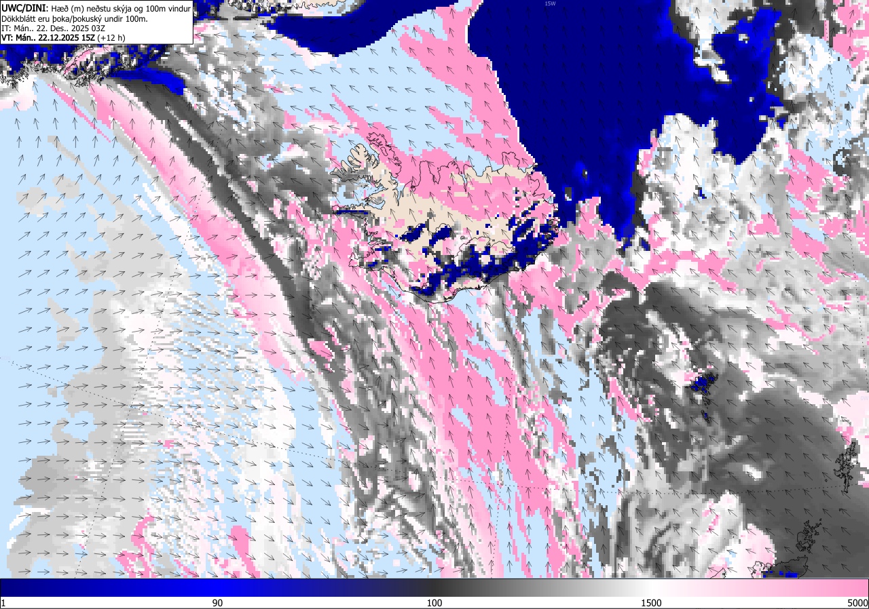Click the 'VT: Mán.. 22.12.2025 15Z' valid time
This screenshot has height=609, width=869.
tap(48, 39)
